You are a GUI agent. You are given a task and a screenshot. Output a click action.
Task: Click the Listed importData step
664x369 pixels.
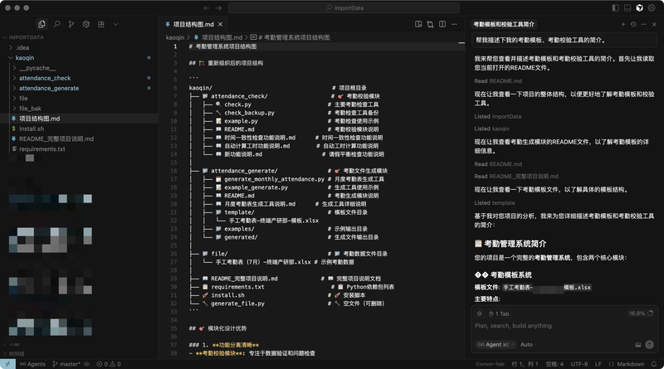coord(497,116)
